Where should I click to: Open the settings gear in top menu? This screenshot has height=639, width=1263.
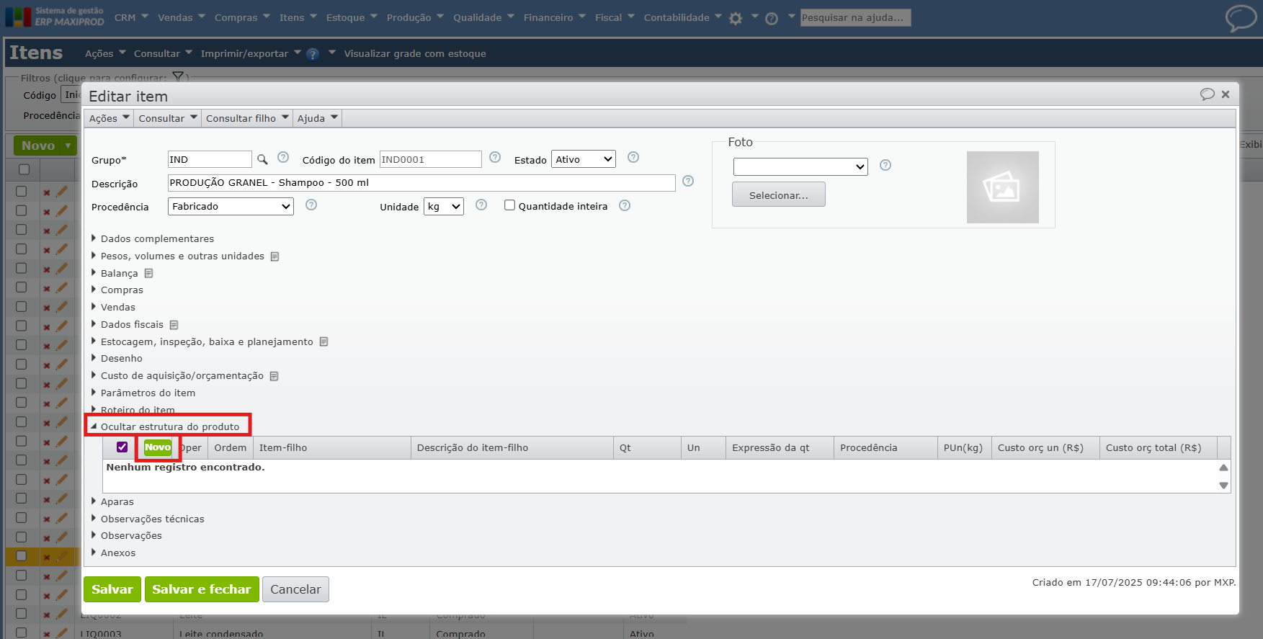[x=736, y=18]
